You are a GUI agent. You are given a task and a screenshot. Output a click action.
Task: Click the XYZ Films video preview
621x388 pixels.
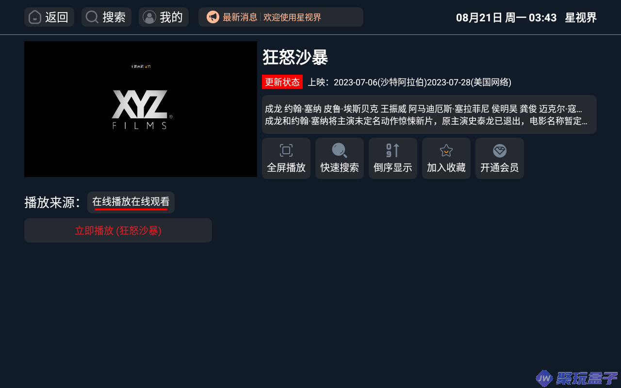click(x=141, y=109)
